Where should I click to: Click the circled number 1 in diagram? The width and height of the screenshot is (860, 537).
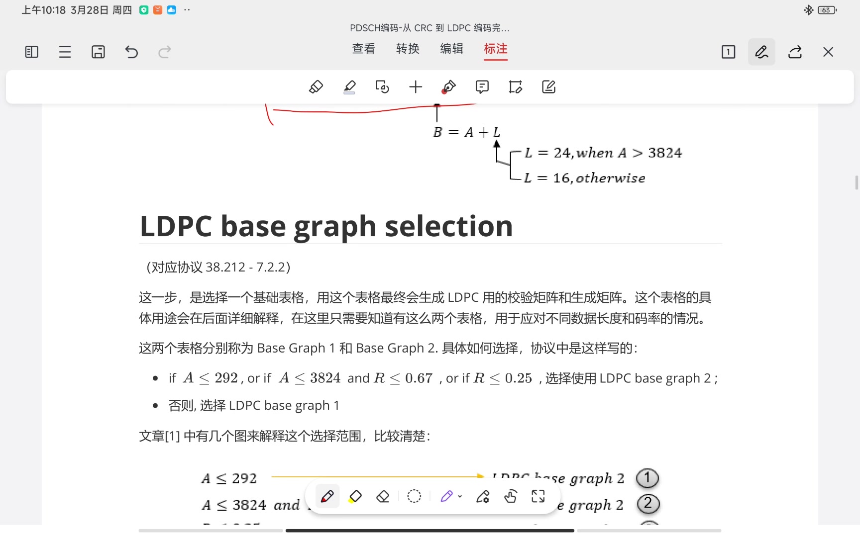click(647, 478)
